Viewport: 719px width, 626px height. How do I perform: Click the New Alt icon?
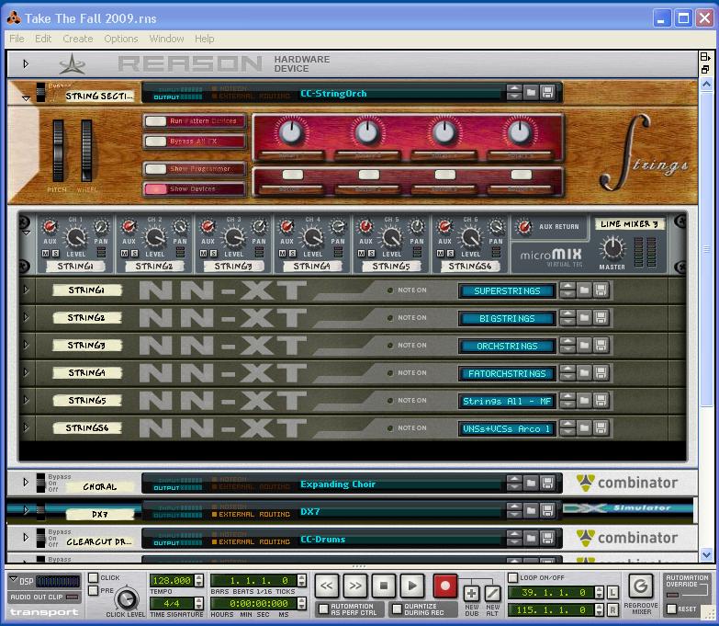pyautogui.click(x=492, y=594)
